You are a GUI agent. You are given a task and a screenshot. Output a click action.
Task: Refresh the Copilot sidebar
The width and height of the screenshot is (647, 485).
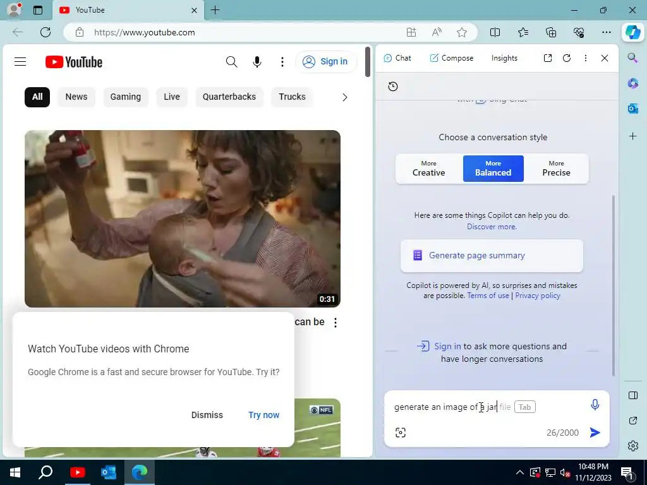coord(567,58)
